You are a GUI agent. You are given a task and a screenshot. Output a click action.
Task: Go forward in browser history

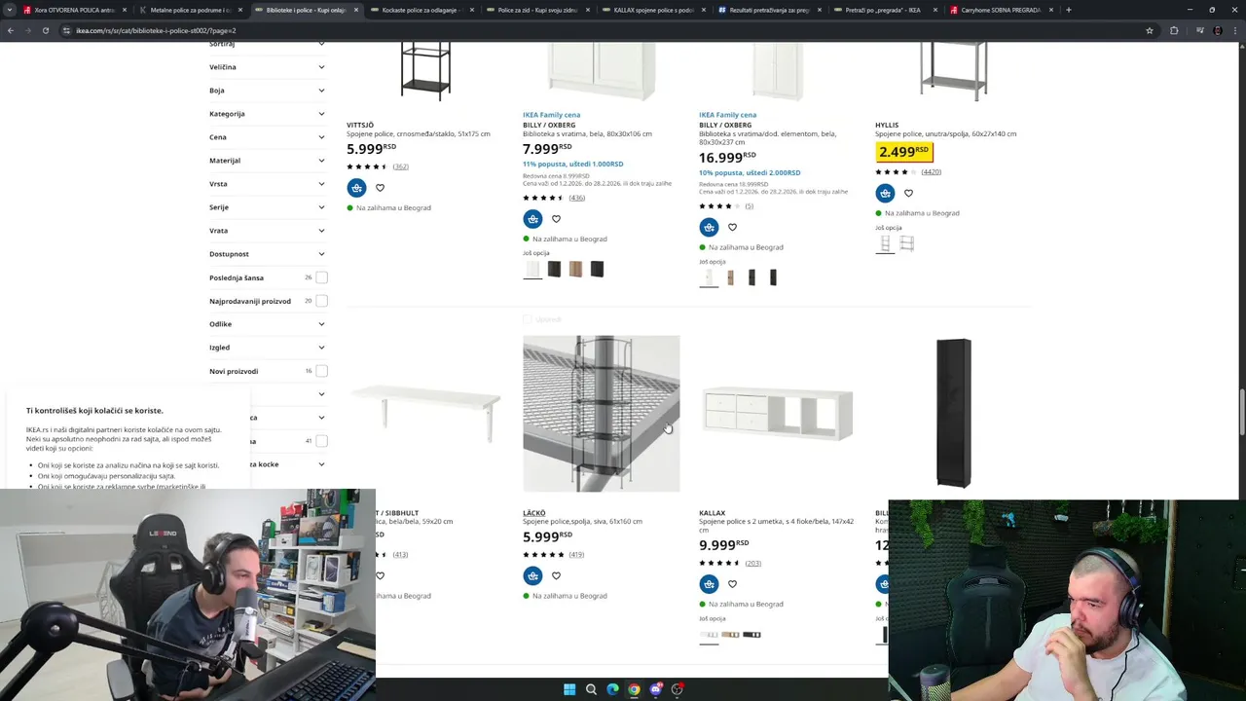pos(27,30)
